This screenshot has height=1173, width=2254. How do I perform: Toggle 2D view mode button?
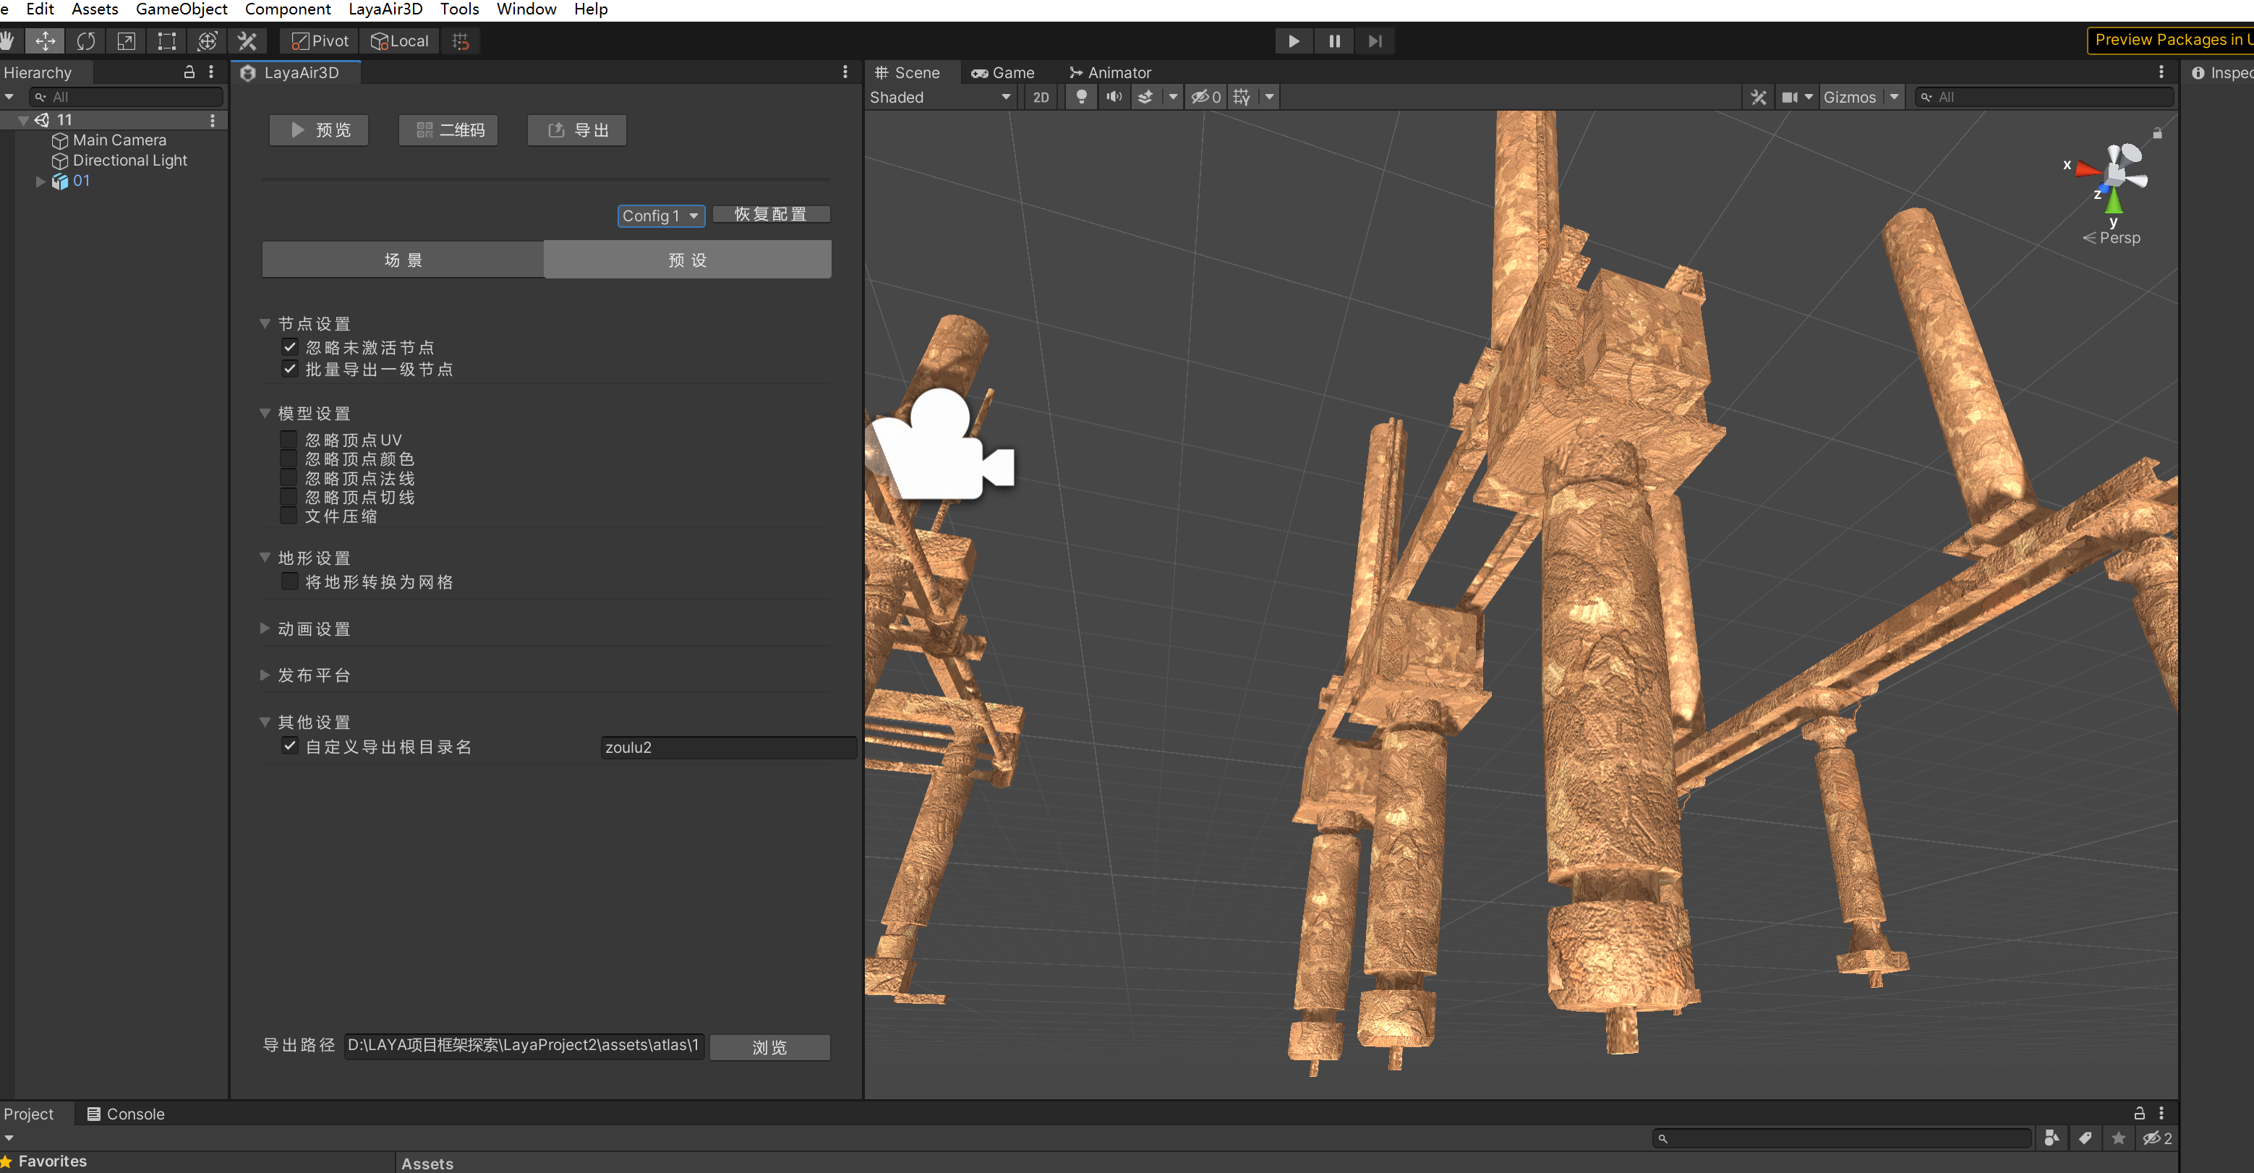[1041, 97]
